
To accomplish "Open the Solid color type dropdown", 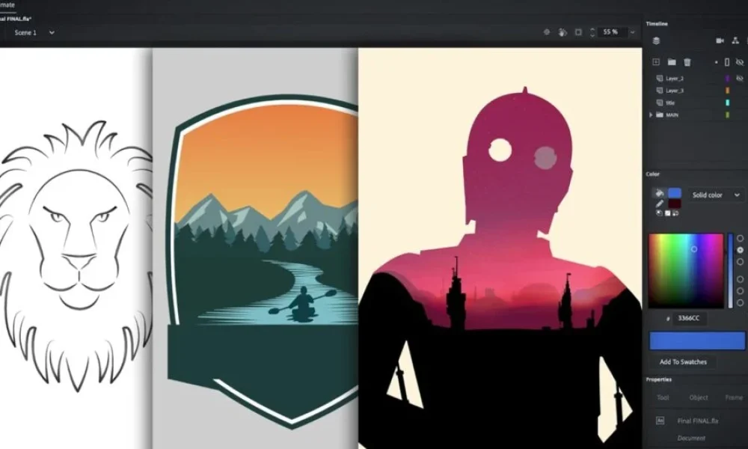I will click(716, 195).
